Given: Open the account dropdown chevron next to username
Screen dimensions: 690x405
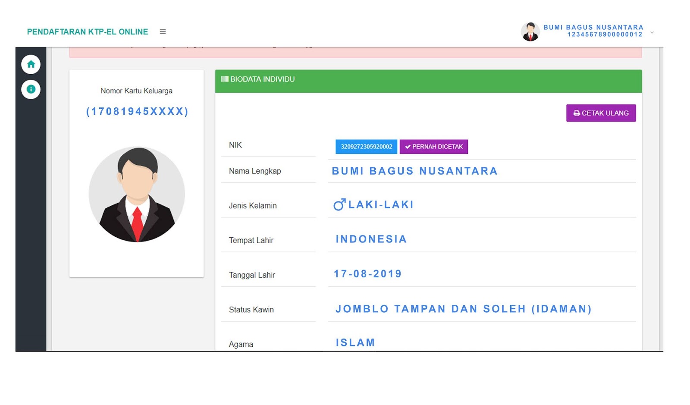Looking at the screenshot, I should coord(651,32).
